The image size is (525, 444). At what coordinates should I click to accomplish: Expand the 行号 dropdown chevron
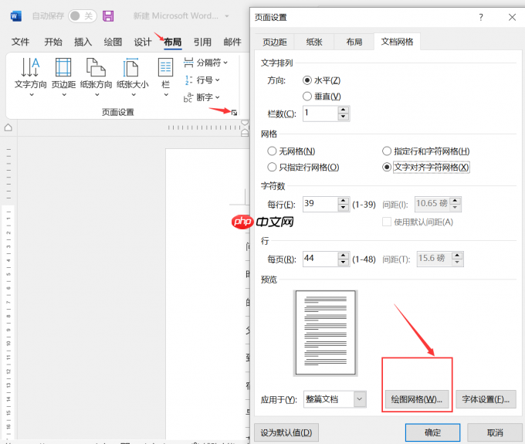click(x=217, y=80)
